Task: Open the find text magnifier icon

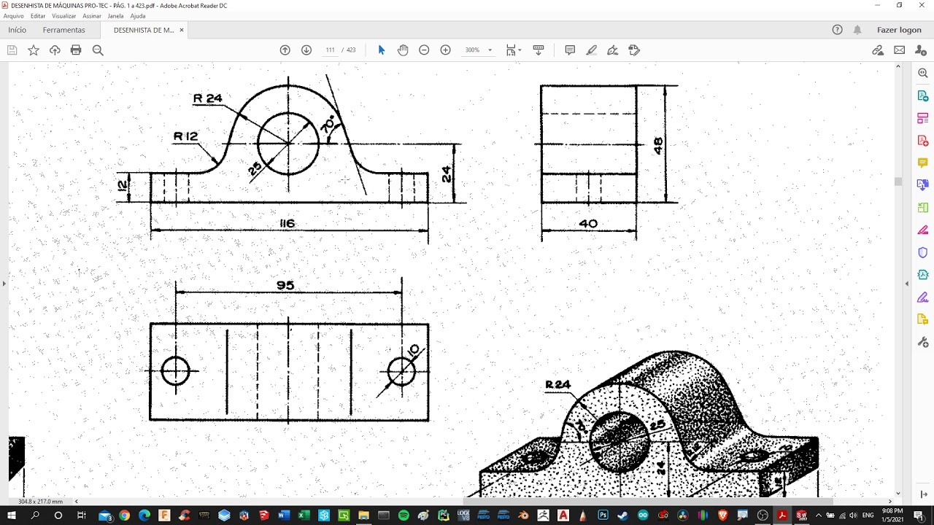Action: pos(98,50)
